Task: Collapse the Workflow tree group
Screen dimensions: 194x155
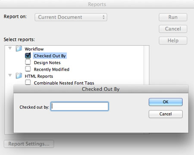Action: click(x=10, y=48)
